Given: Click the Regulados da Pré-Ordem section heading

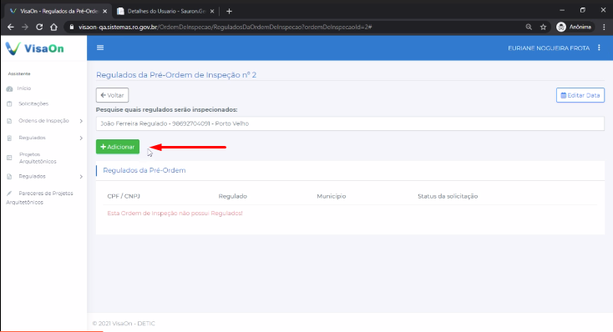Looking at the screenshot, I should pyautogui.click(x=144, y=170).
